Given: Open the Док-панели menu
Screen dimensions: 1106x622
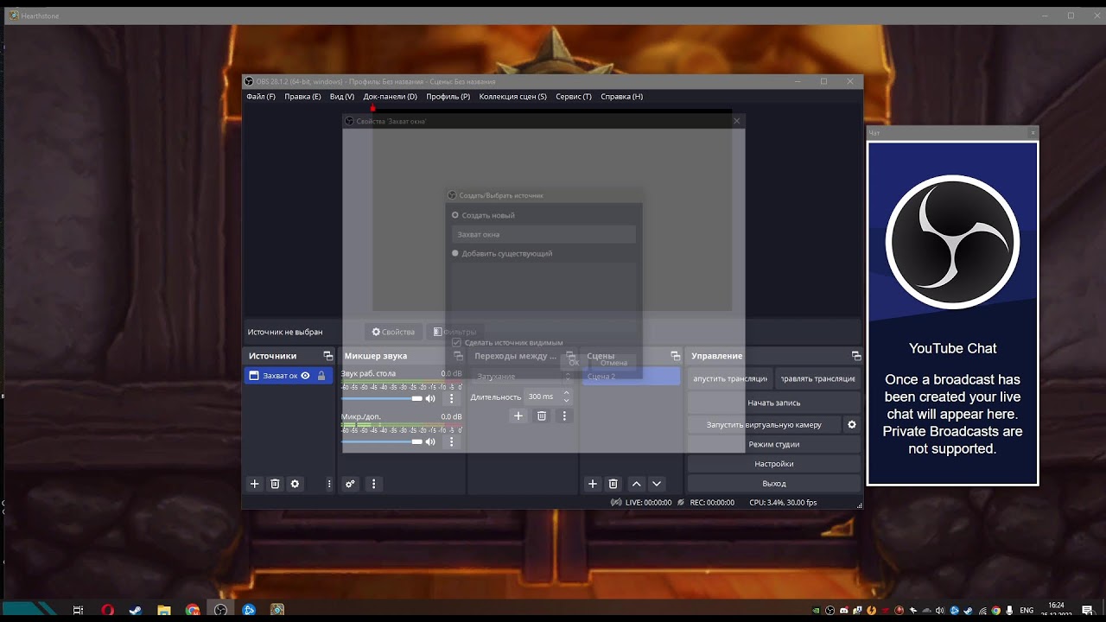Looking at the screenshot, I should point(390,97).
